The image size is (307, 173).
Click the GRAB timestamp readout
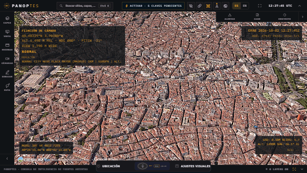(274, 31)
